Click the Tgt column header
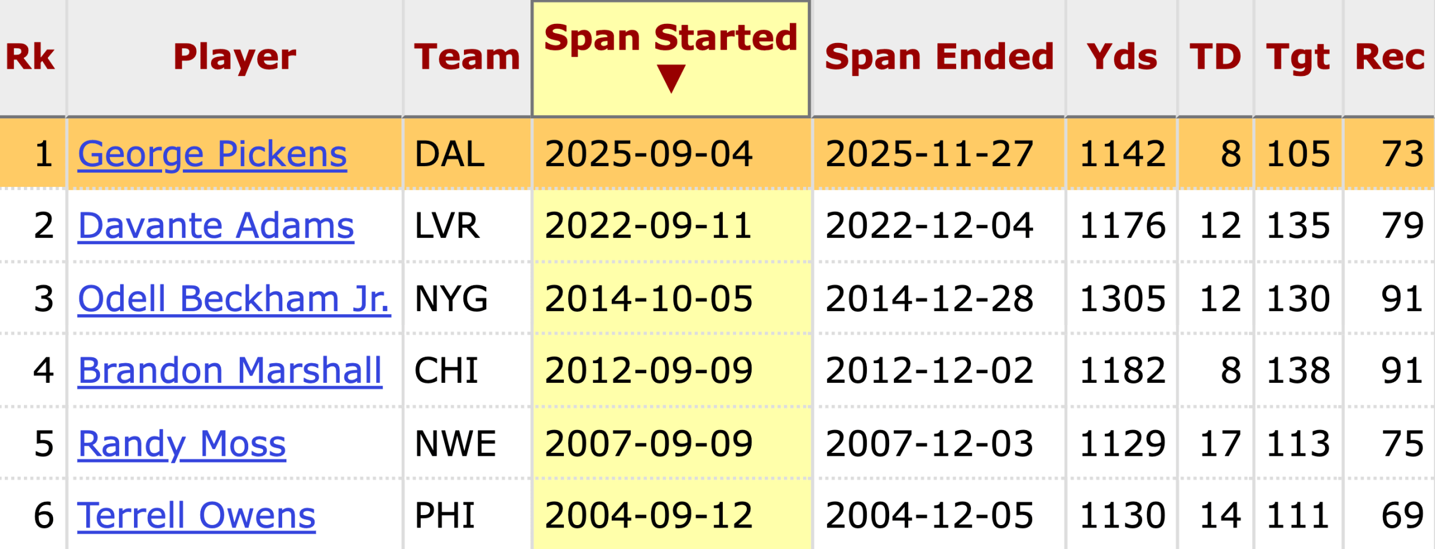This screenshot has width=1435, height=549. point(1297,57)
